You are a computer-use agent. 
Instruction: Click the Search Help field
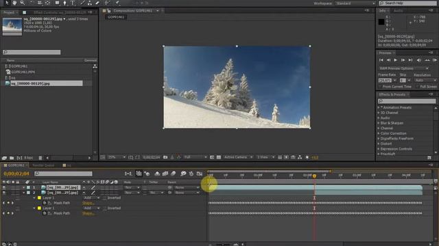click(x=407, y=3)
